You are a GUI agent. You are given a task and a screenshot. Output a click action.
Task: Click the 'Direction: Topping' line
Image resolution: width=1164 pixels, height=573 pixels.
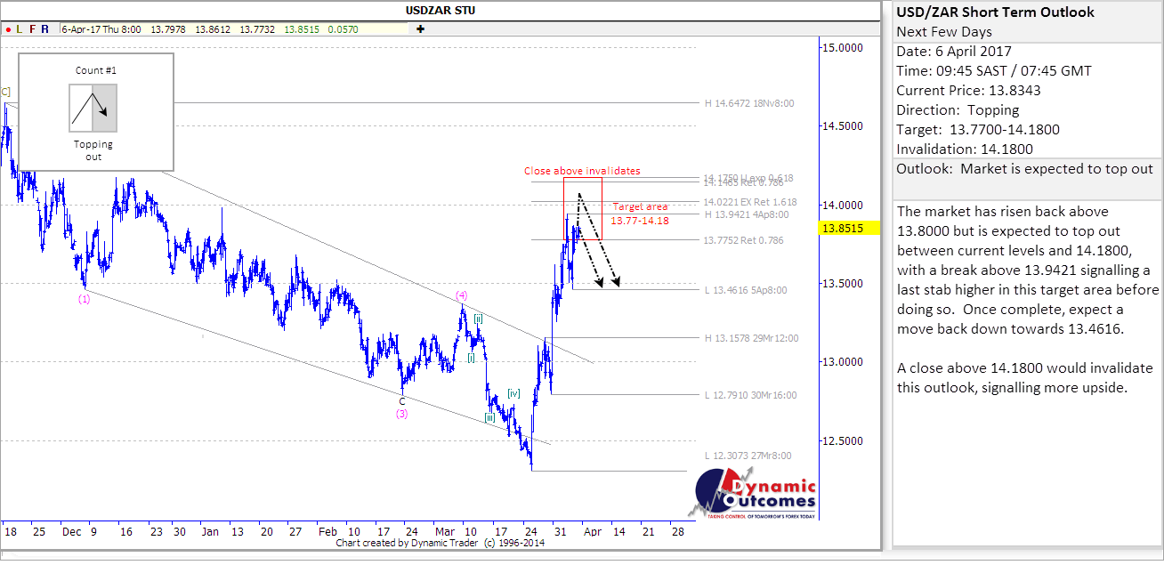point(958,110)
